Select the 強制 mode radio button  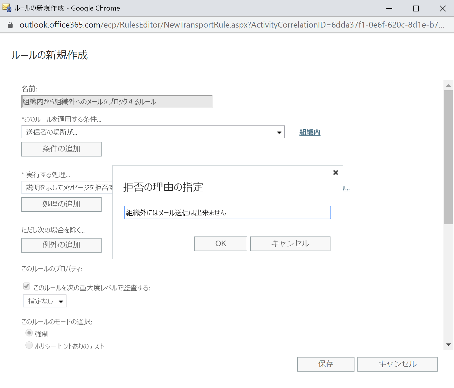point(29,333)
